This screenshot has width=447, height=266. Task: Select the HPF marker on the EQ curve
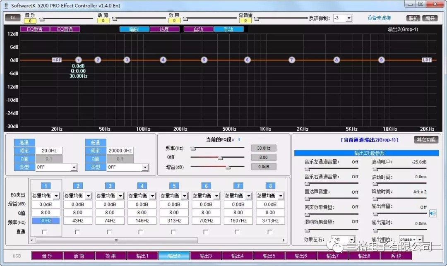pyautogui.click(x=57, y=60)
